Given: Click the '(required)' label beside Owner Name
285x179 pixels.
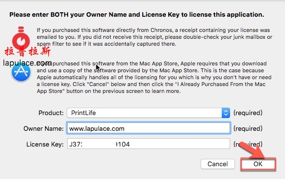Looking at the screenshot, I should click(248, 128).
